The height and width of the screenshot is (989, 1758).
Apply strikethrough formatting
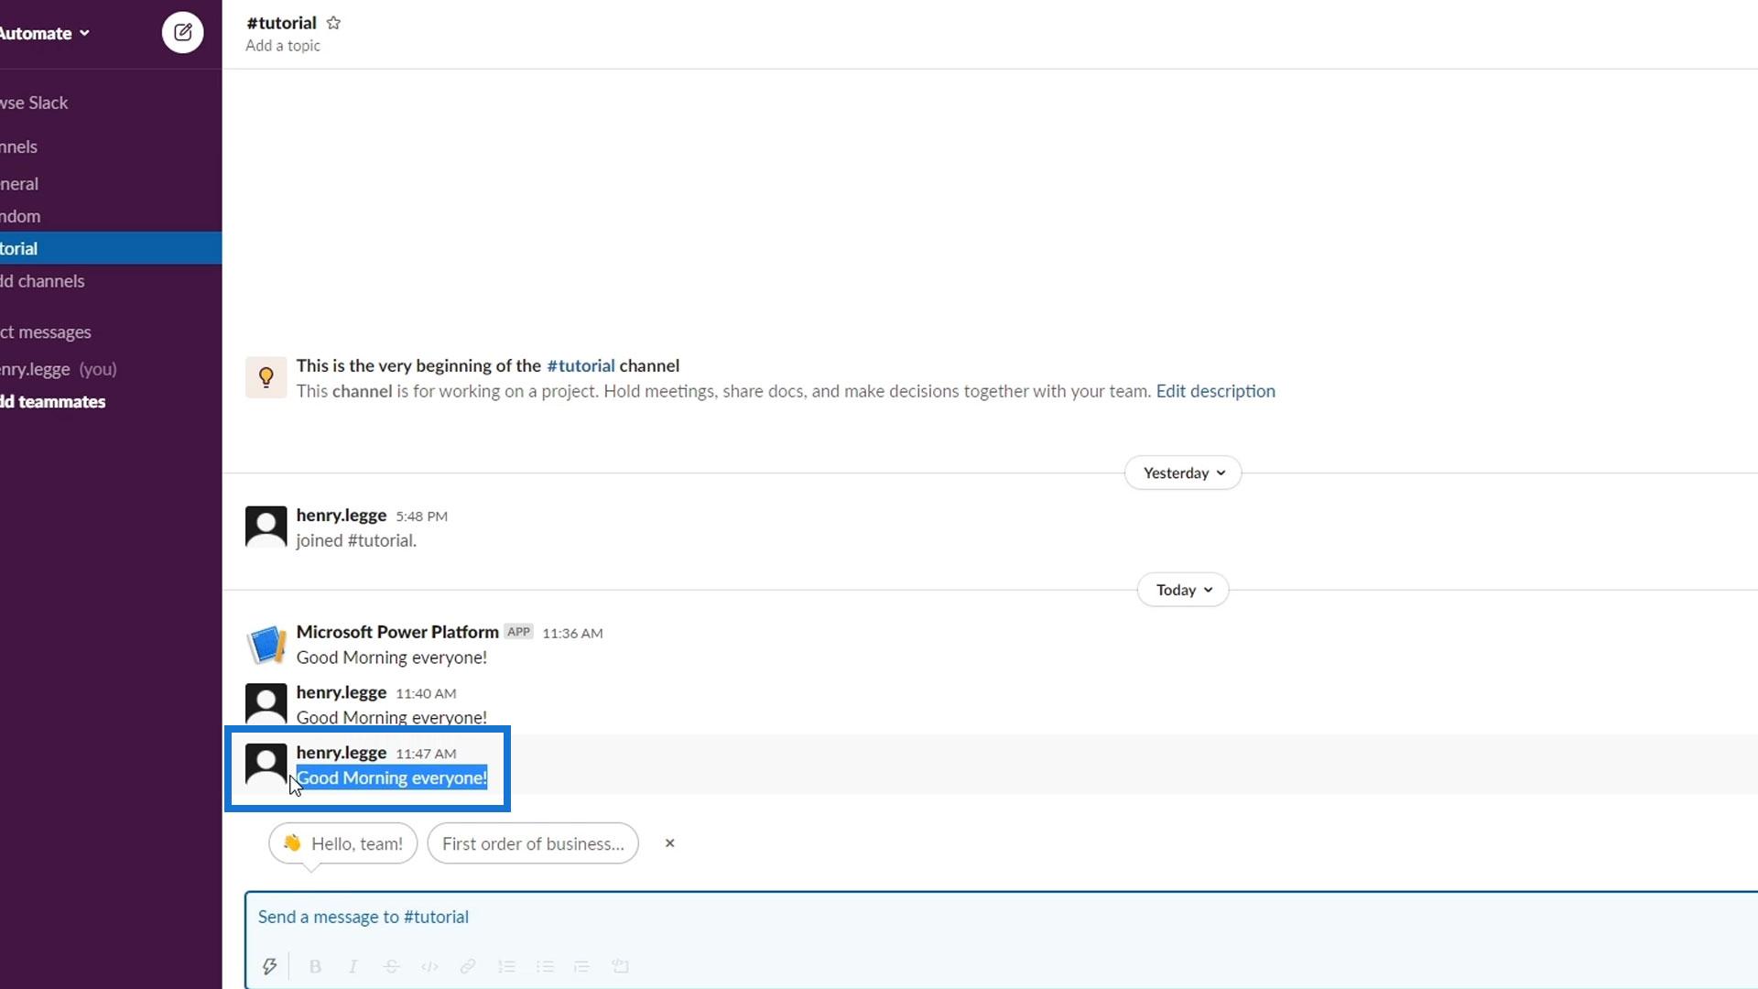(391, 966)
